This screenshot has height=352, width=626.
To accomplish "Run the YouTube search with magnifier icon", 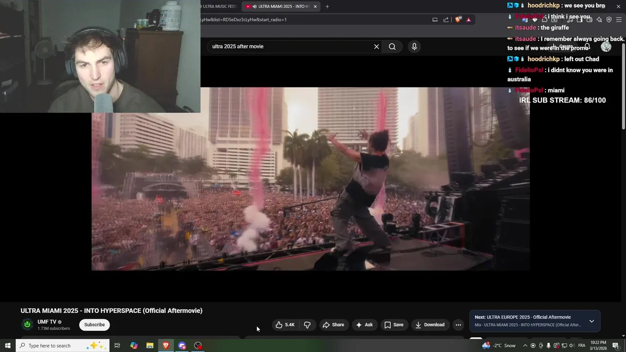I will click(x=392, y=46).
